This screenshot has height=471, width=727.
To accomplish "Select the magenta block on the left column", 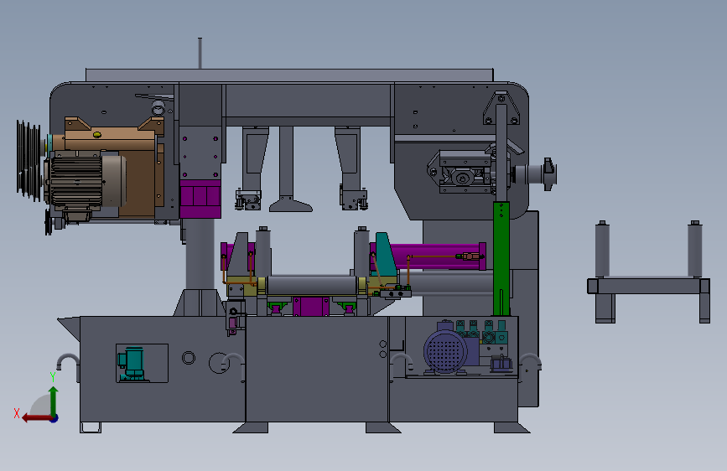I will coord(200,199).
